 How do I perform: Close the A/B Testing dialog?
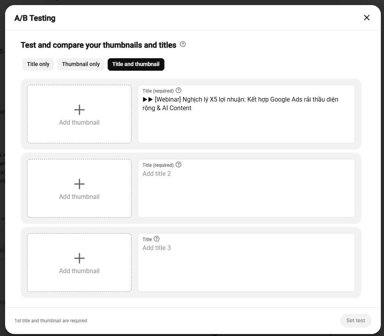pos(366,18)
